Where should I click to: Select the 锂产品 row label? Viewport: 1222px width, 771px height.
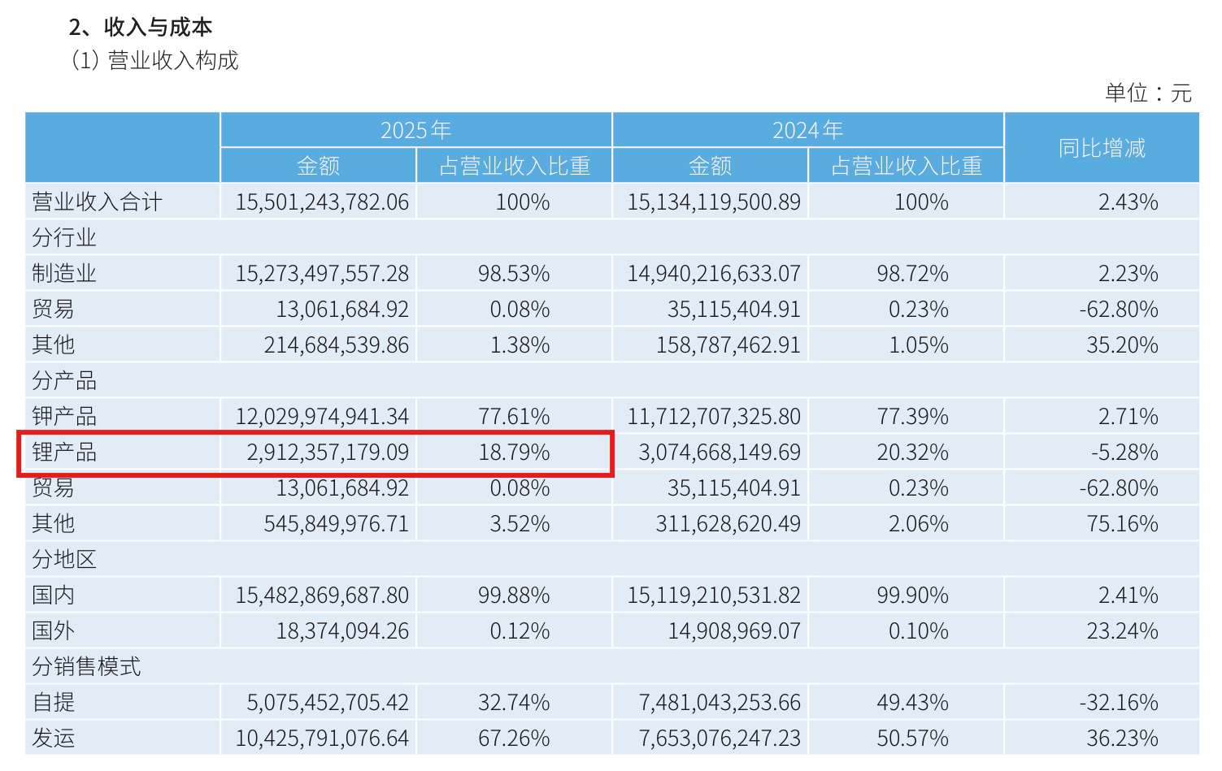pyautogui.click(x=64, y=452)
